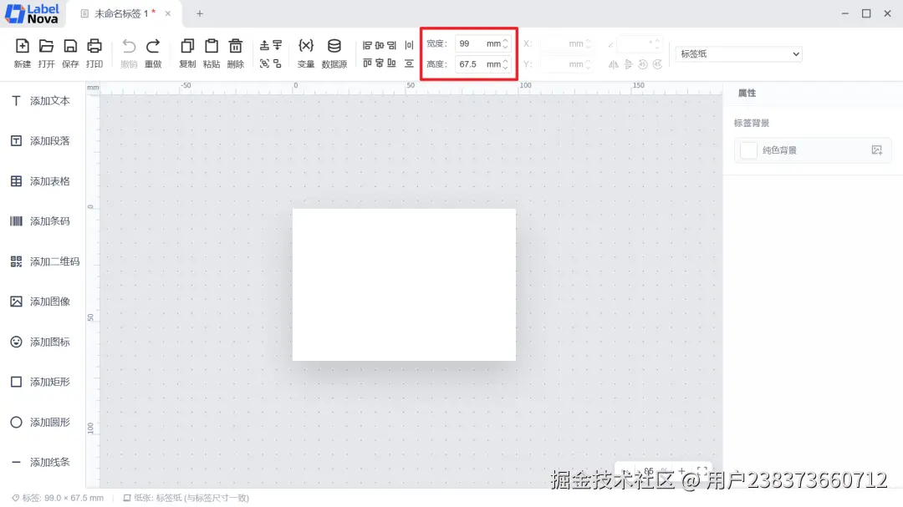Create a new label with 新建
903x507 pixels.
tap(23, 53)
